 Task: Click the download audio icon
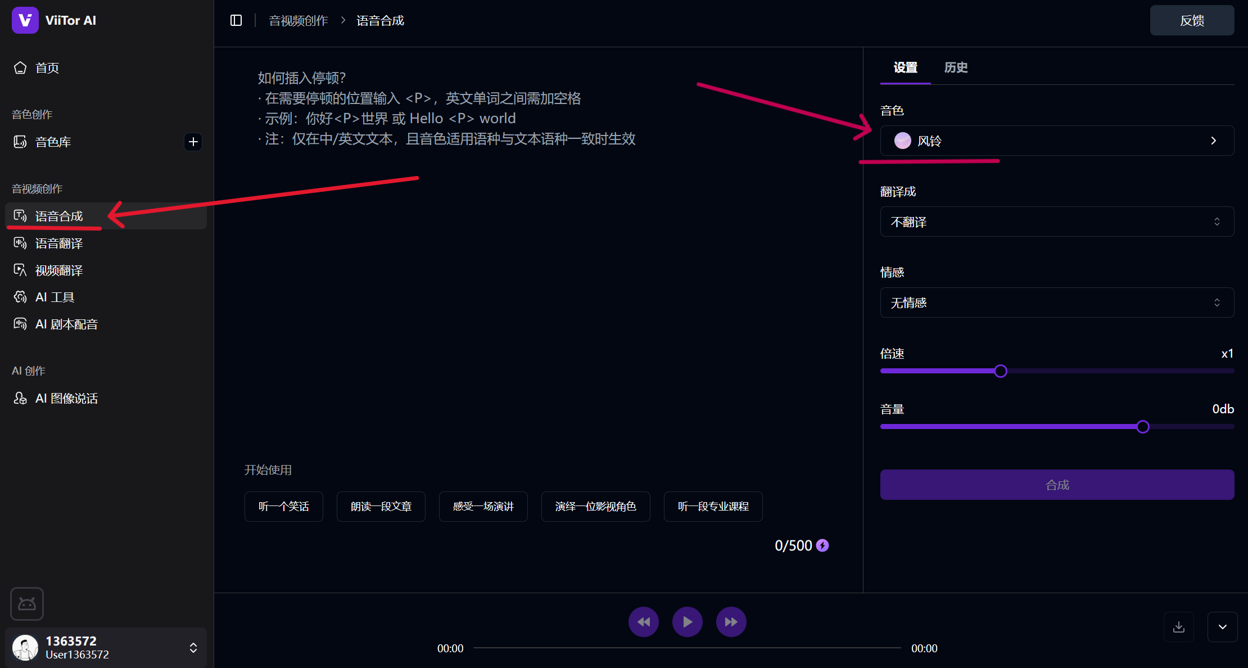(x=1179, y=626)
